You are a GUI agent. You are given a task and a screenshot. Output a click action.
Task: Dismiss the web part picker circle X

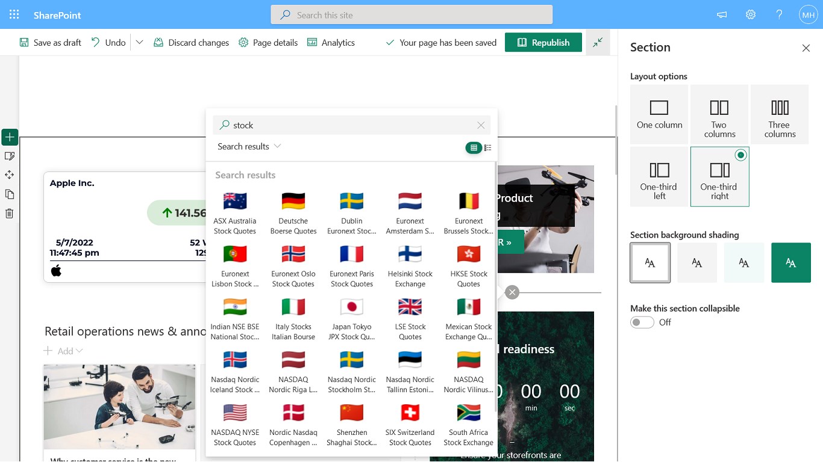[512, 292]
